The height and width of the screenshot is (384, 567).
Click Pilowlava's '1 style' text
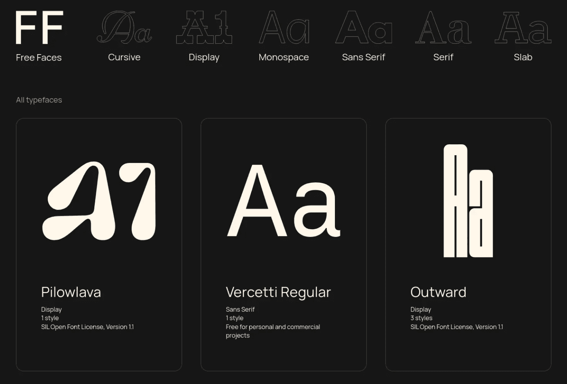click(x=50, y=318)
